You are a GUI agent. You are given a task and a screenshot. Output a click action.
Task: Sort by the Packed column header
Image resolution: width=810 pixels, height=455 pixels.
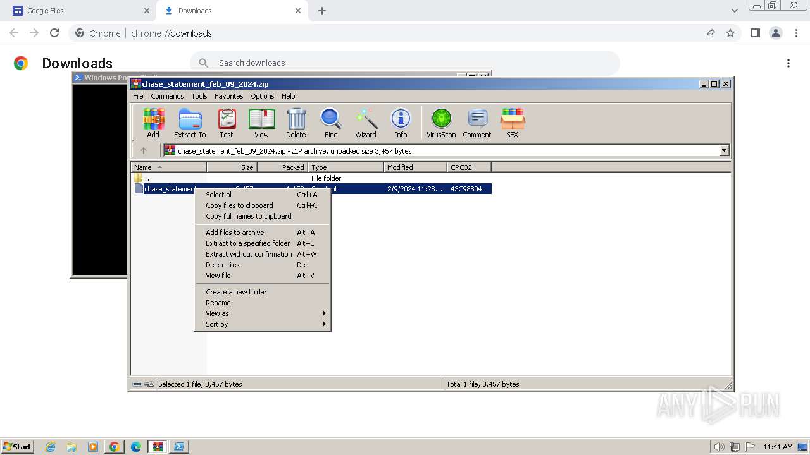click(282, 167)
